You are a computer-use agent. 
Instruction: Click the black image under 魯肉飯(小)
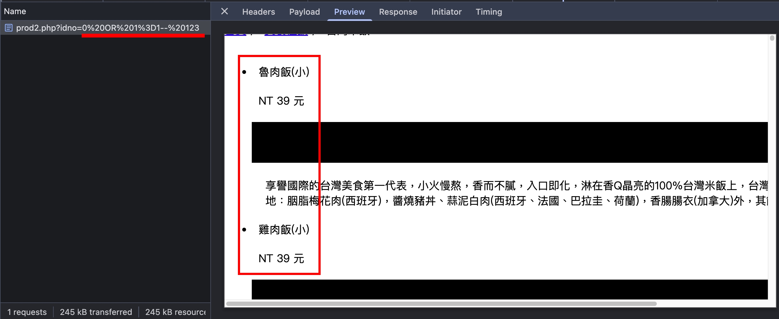(x=510, y=142)
